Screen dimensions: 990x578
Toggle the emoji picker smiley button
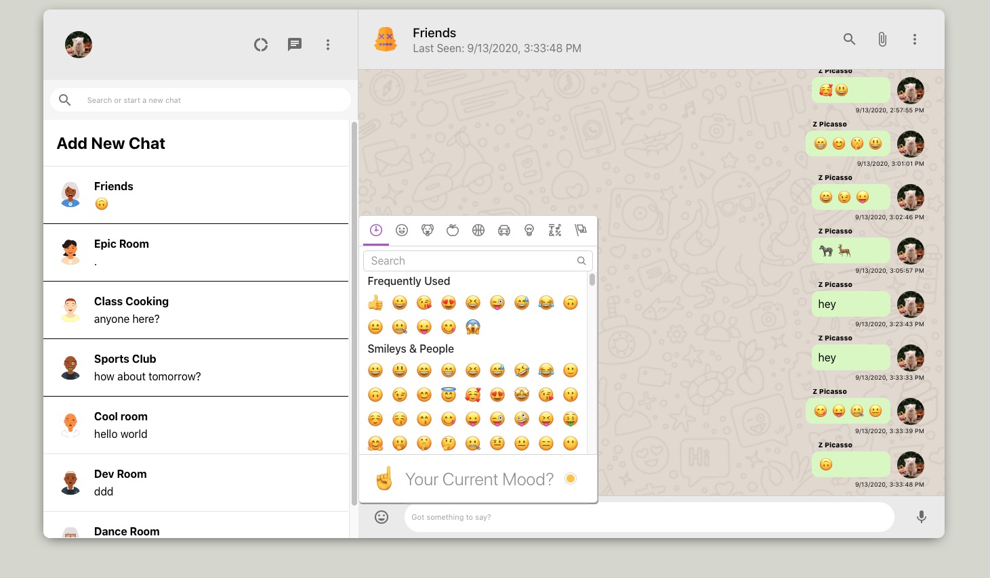pyautogui.click(x=382, y=517)
